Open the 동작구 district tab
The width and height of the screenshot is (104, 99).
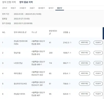coord(51,8)
